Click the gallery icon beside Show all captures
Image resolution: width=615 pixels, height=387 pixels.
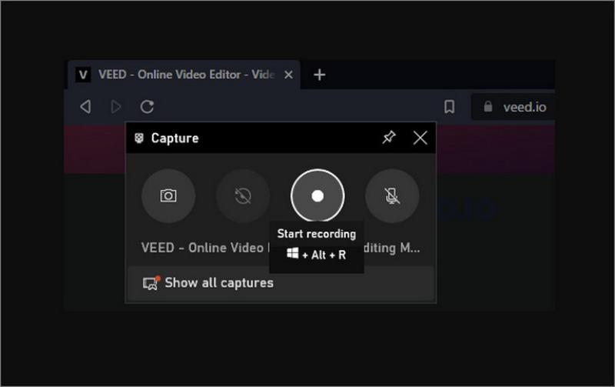click(151, 283)
